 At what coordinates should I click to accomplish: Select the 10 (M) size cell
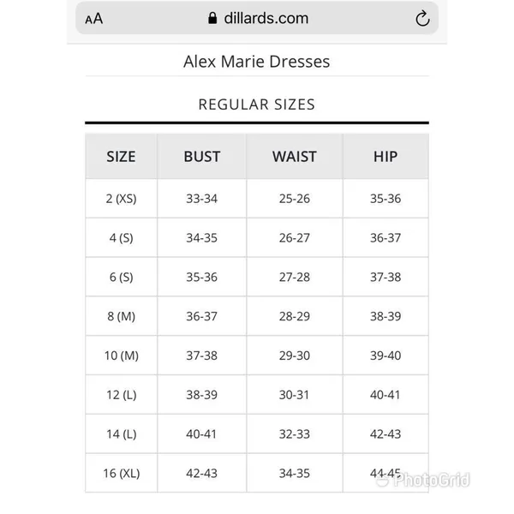point(121,356)
